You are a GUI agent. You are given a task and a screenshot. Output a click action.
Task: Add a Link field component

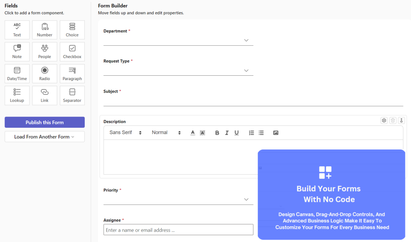(45, 95)
